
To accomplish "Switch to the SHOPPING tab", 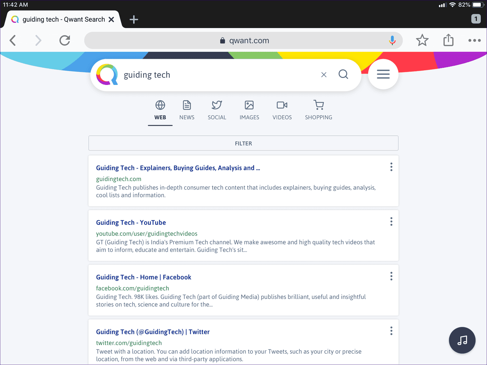I will [x=319, y=110].
